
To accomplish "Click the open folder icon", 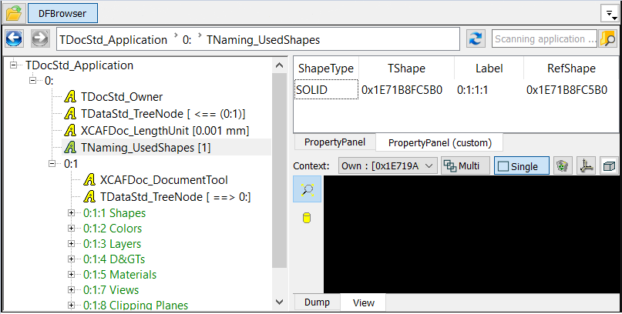I will 13,13.
